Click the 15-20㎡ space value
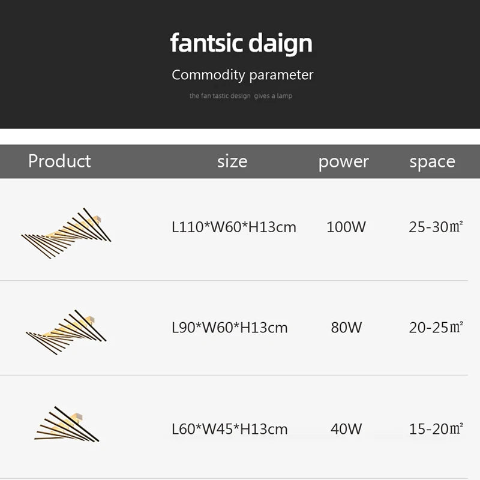The height and width of the screenshot is (480, 480). (436, 429)
